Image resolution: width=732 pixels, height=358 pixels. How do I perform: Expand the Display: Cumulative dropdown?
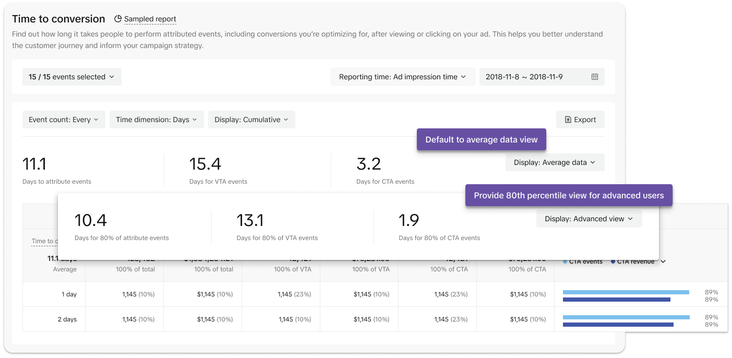tap(251, 120)
